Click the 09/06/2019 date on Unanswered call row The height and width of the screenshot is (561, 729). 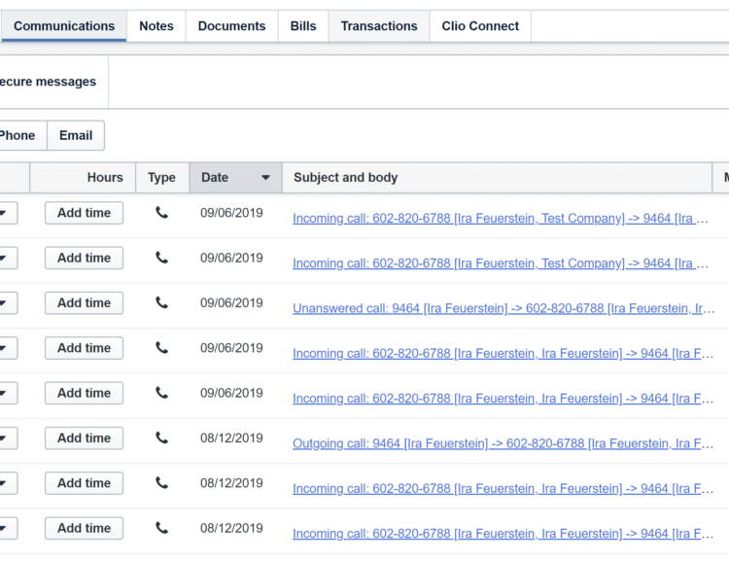(231, 302)
